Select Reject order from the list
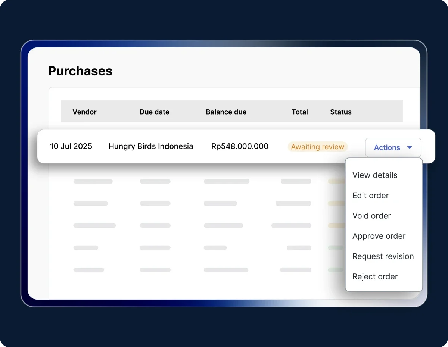448x347 pixels. [x=375, y=276]
